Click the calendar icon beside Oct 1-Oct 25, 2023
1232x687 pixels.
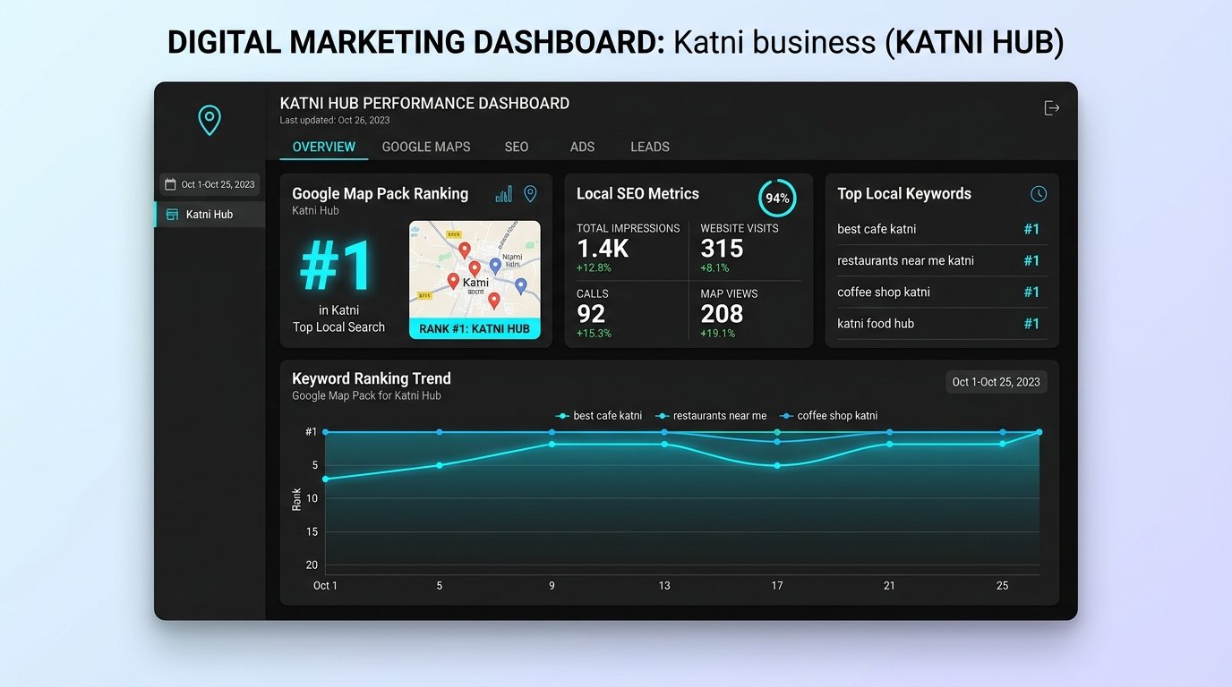pos(170,184)
